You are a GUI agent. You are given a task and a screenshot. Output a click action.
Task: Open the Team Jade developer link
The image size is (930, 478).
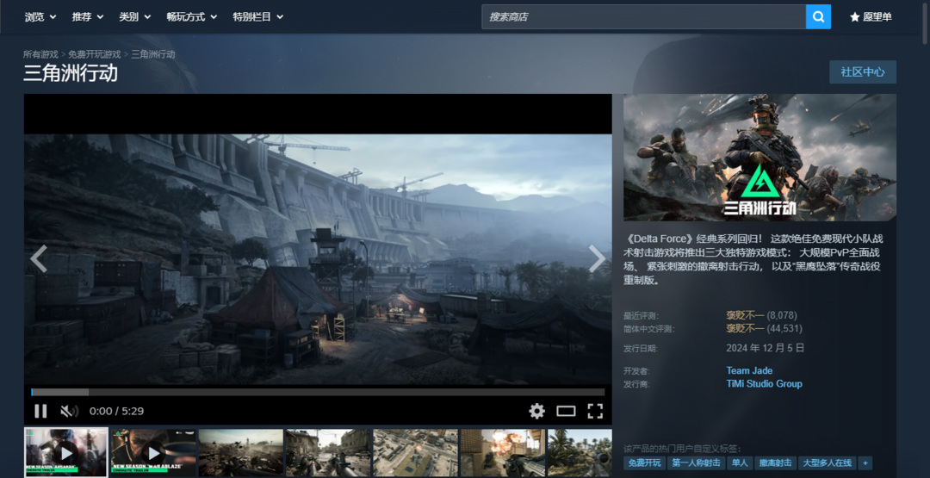coord(749,370)
